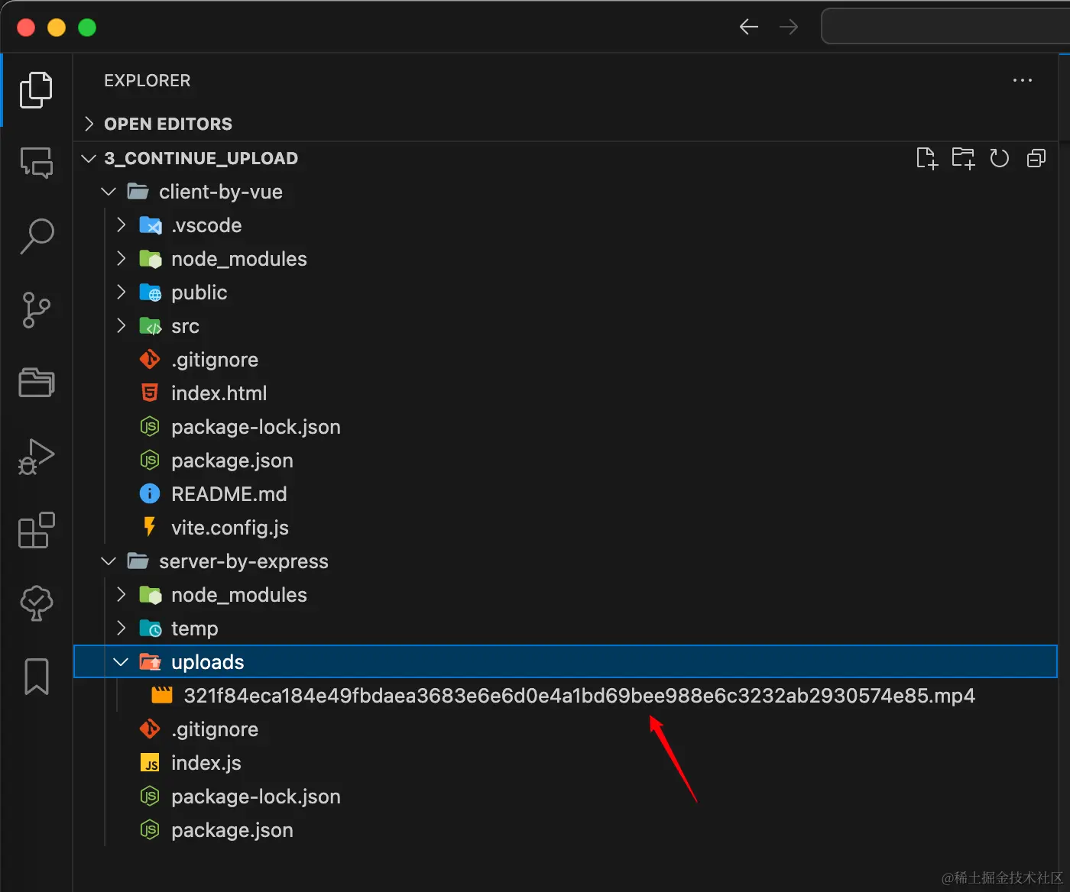Collapse all folders in Explorer
1070x892 pixels.
[x=1036, y=158]
